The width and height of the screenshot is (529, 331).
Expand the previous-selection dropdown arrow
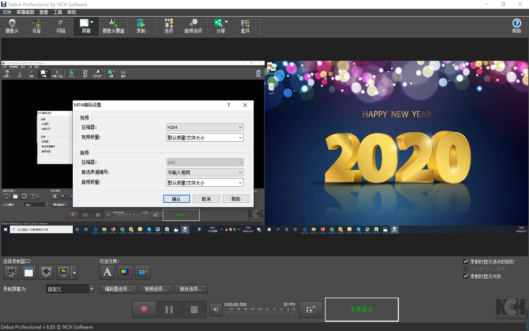click(x=75, y=273)
